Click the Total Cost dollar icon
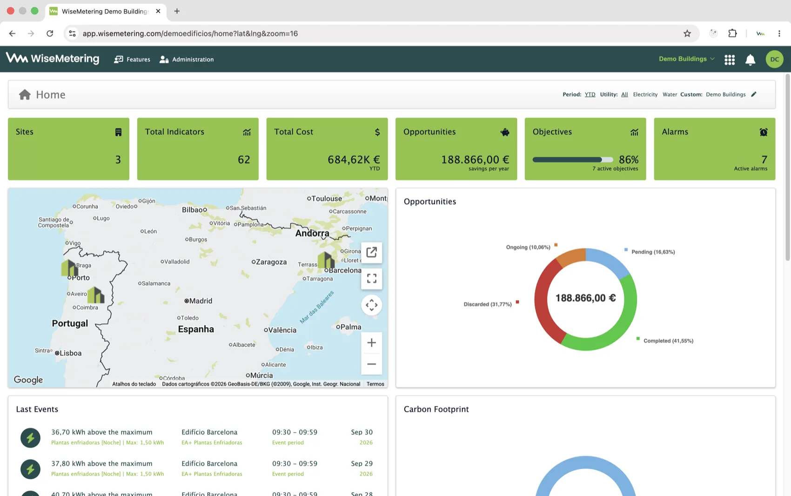Screen dimensions: 791x496 tap(377, 132)
